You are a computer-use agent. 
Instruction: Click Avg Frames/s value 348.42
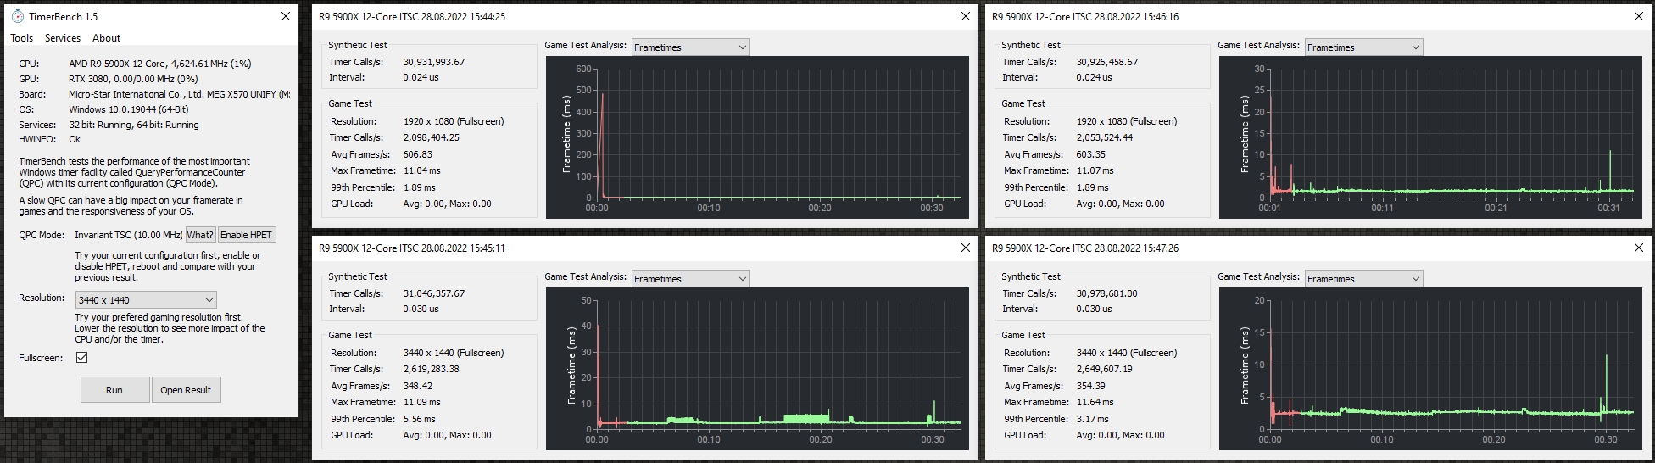[x=418, y=386]
